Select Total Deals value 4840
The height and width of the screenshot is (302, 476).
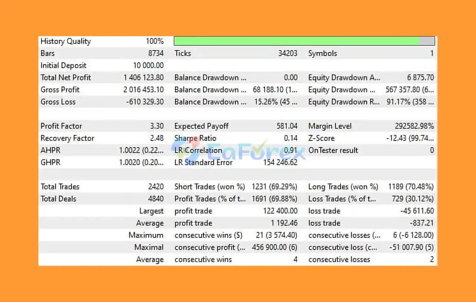[156, 199]
